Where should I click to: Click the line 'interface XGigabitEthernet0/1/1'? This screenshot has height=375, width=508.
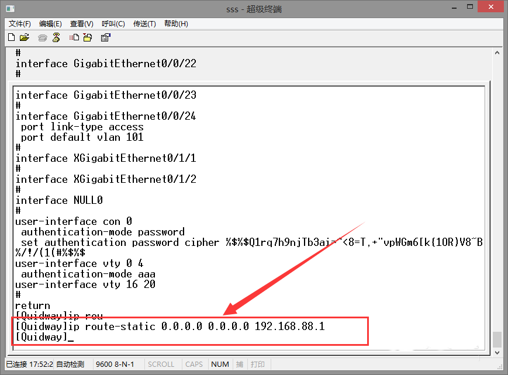[106, 158]
